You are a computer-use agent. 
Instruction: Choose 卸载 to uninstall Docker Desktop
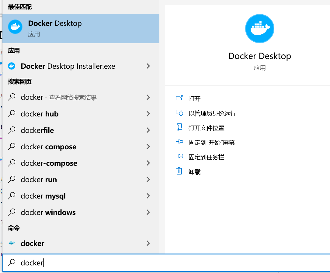(194, 172)
